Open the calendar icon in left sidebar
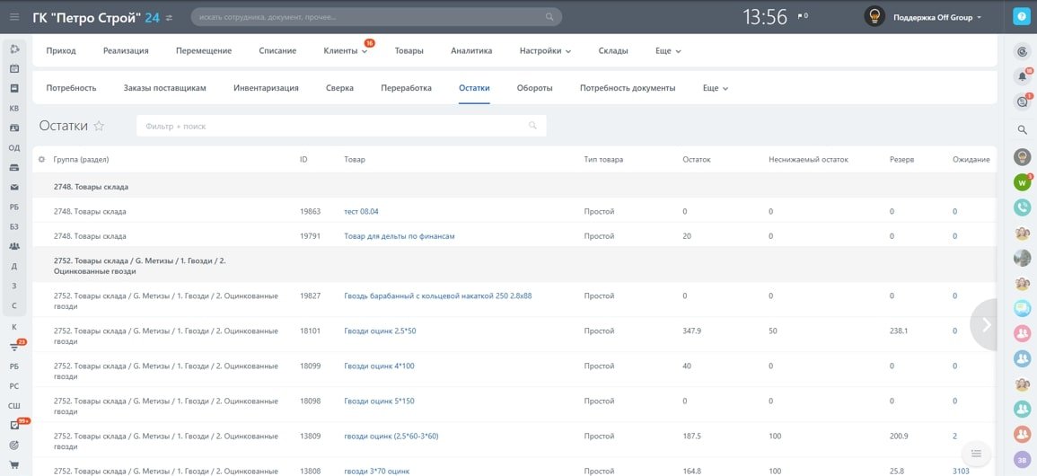The width and height of the screenshot is (1037, 476). coord(14,68)
